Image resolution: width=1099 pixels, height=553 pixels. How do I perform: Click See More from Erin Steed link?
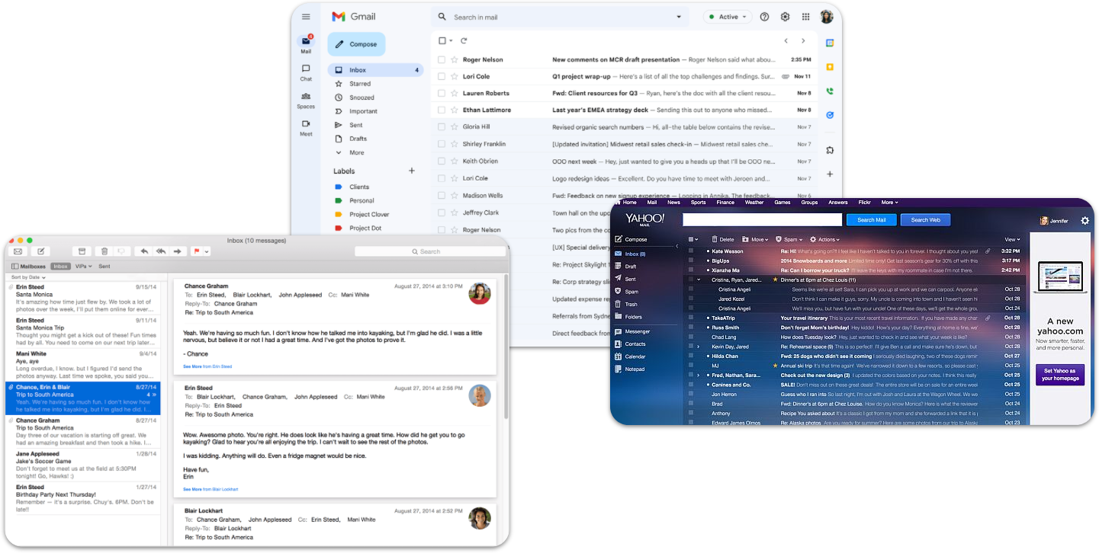pos(207,366)
